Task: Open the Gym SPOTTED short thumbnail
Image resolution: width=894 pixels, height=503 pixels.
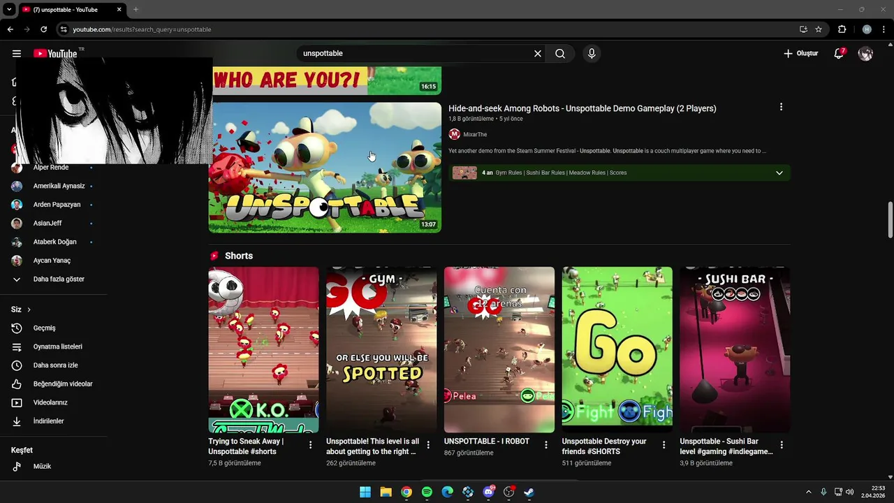Action: 381,350
